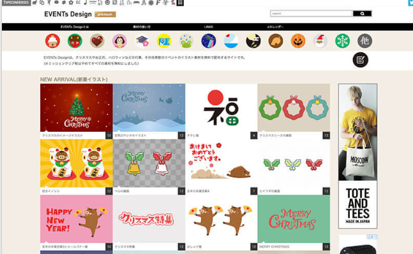
Task: Open the three holly leaves thumbnail
Action: pyautogui.click(x=294, y=164)
